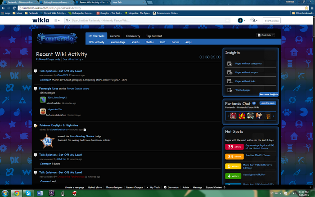Open the search scope dropdown
Screen dimensions: 315x197
68,21
